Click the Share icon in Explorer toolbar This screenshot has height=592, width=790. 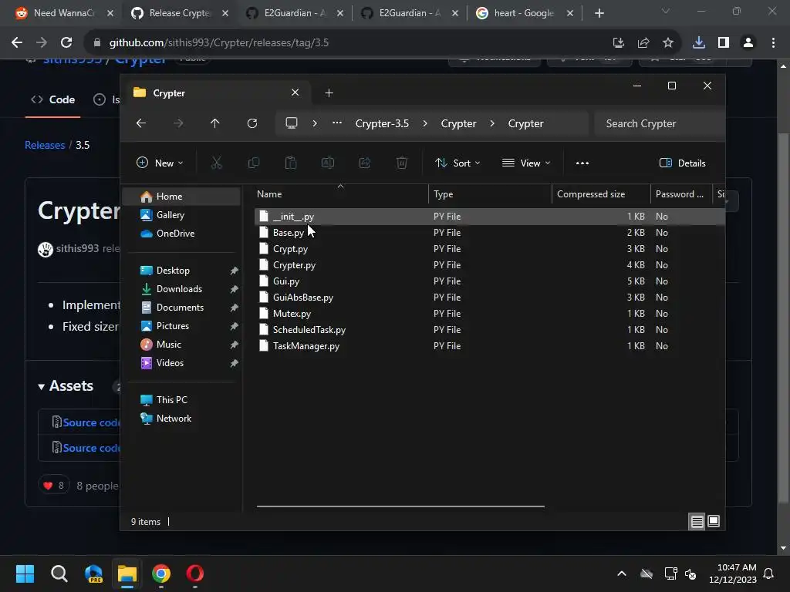365,163
